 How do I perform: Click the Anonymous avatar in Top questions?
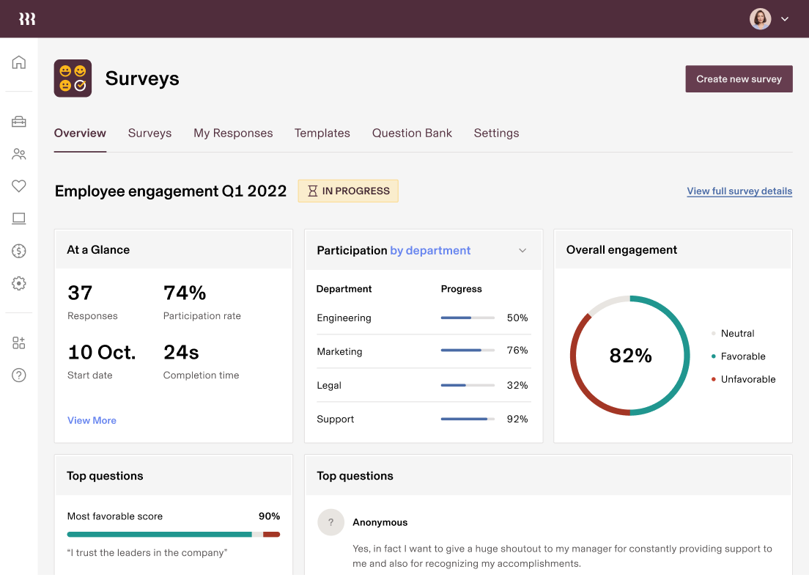pyautogui.click(x=330, y=522)
